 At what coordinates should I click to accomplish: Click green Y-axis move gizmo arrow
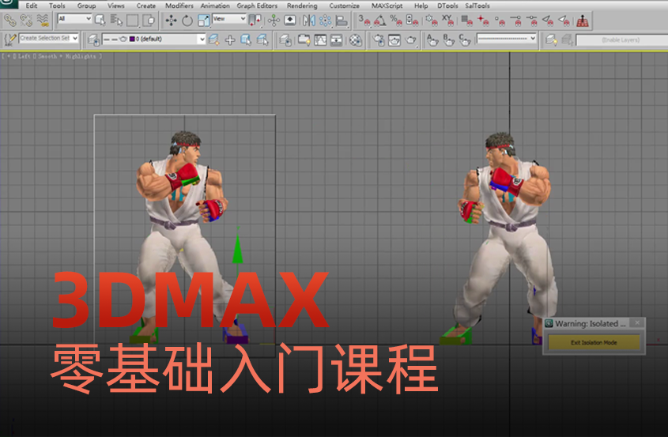click(x=237, y=251)
